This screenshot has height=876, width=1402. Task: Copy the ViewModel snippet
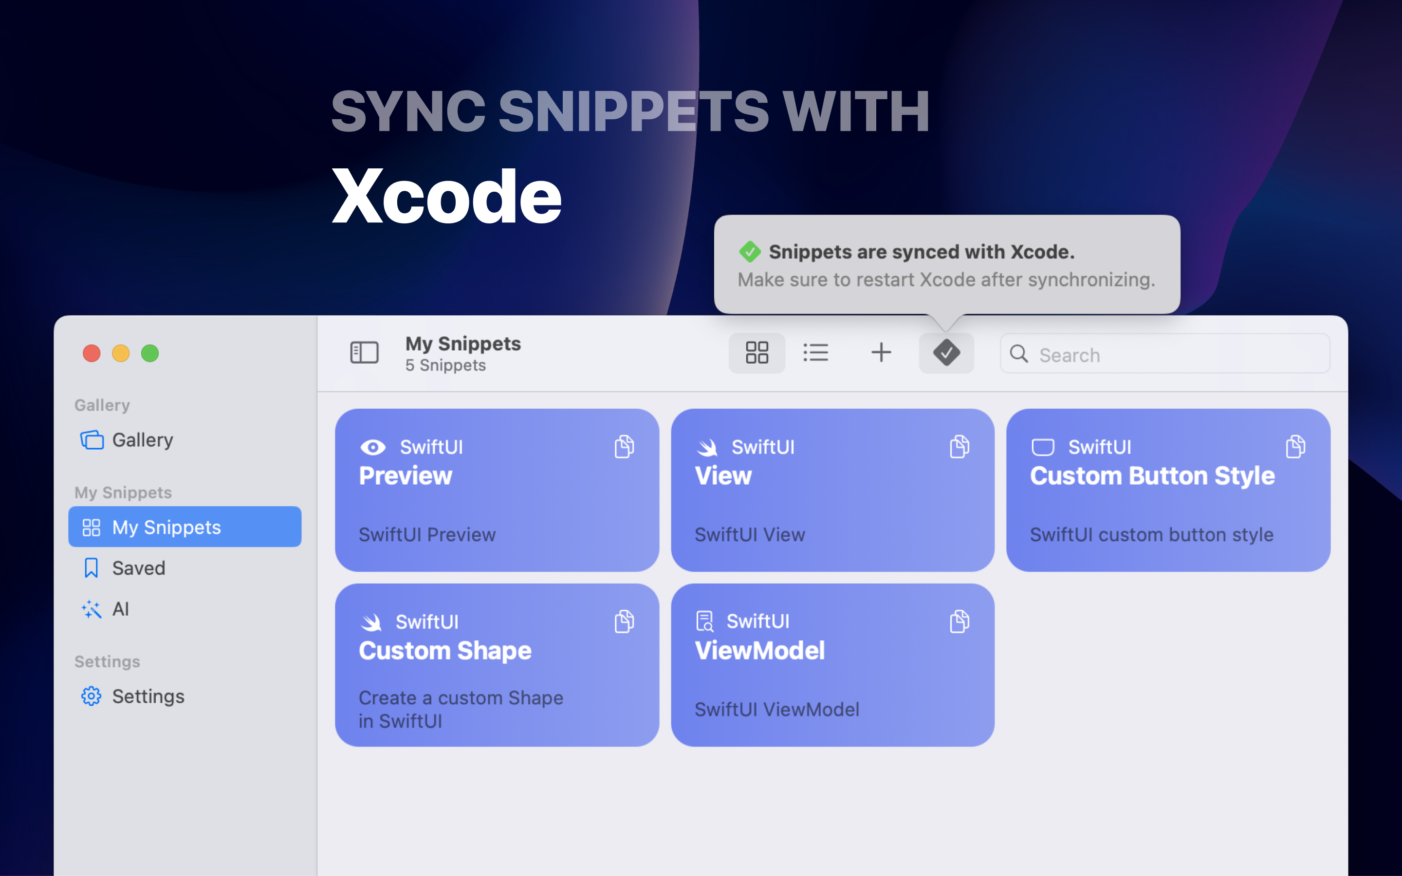(x=959, y=621)
